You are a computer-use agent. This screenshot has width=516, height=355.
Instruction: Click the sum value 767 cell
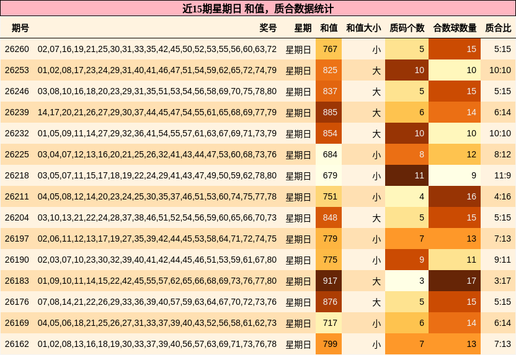coord(329,49)
